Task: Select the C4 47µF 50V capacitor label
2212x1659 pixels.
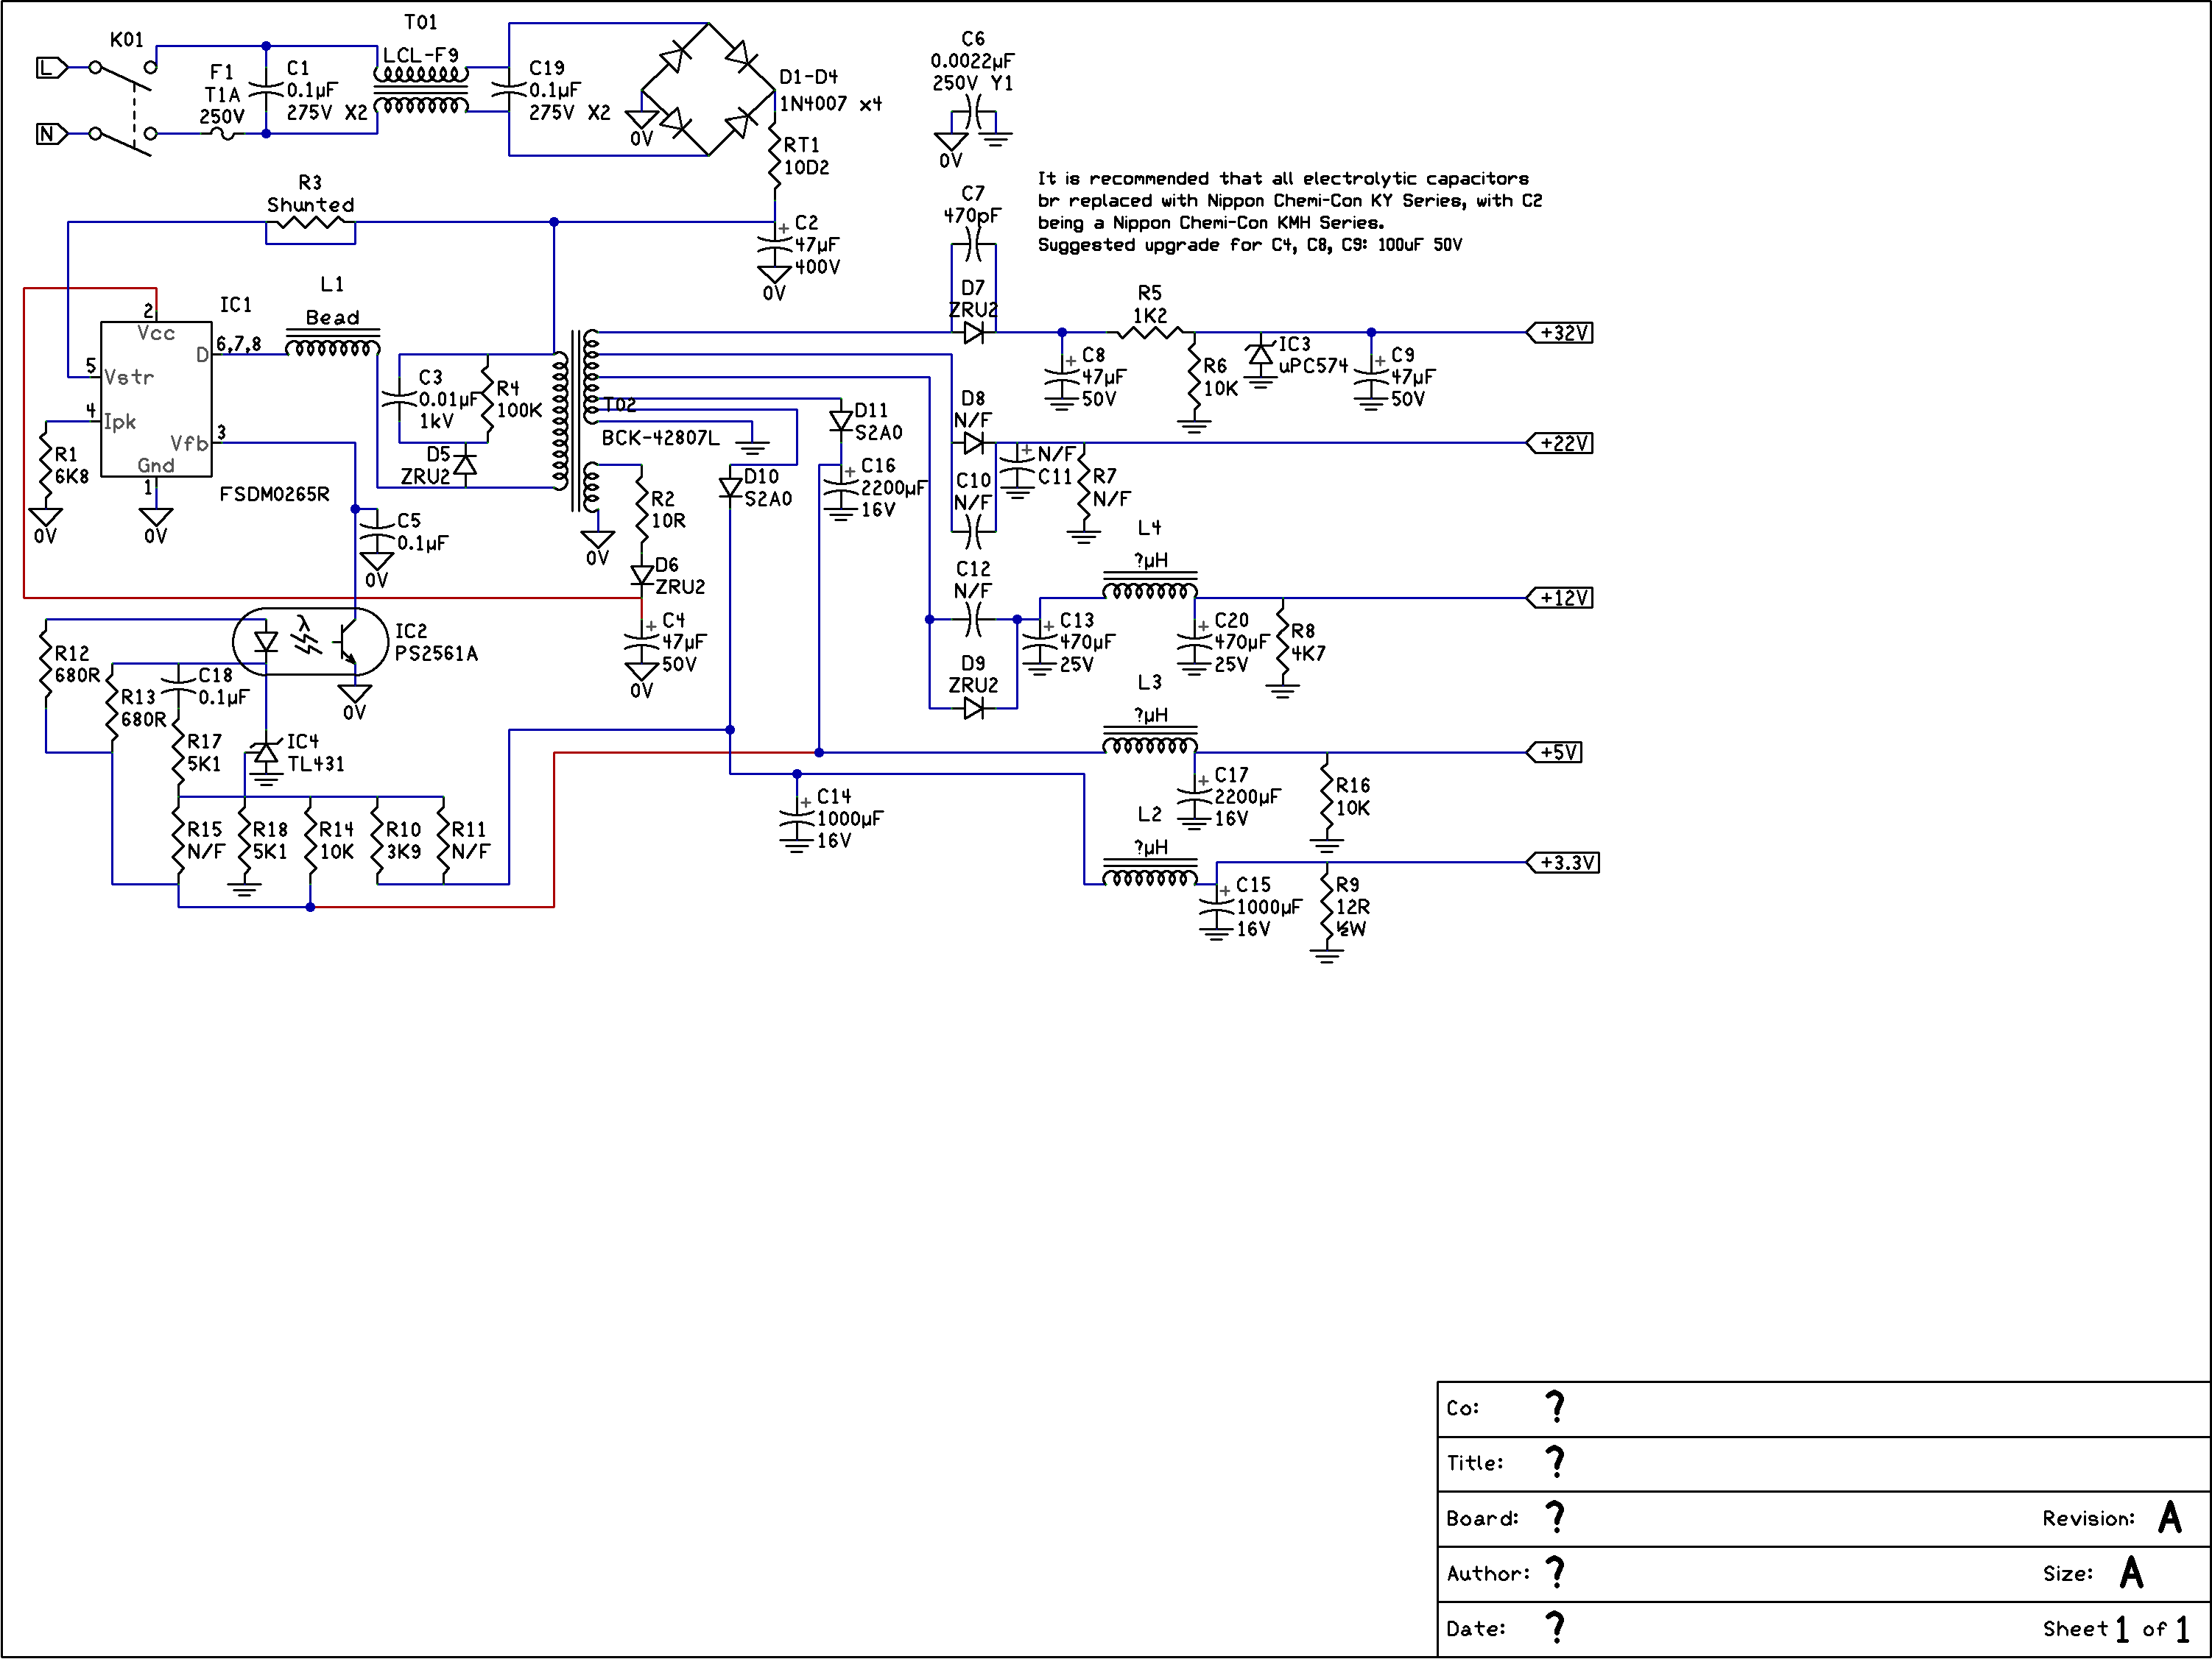Action: point(684,642)
